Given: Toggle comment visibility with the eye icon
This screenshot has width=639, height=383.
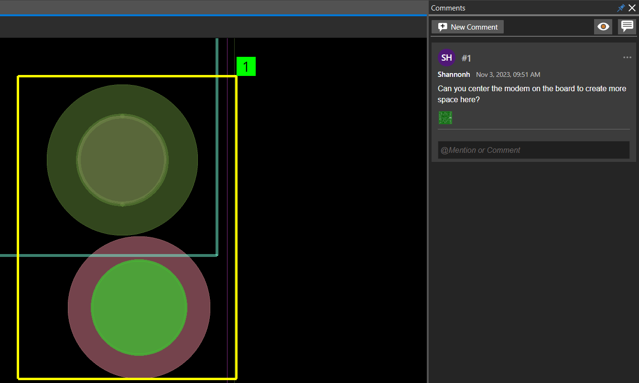Looking at the screenshot, I should (603, 27).
